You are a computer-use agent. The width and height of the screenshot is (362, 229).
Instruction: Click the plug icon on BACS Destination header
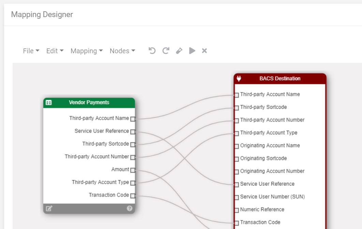[x=239, y=78]
